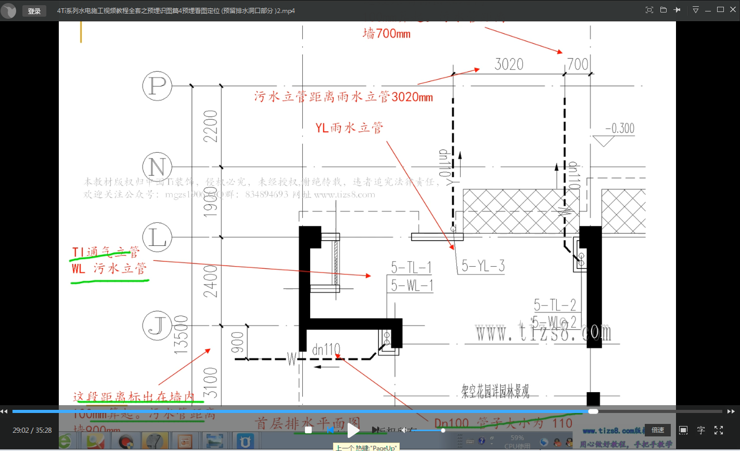740x451 pixels.
Task: Open subtitle settings with 字 icon
Action: click(x=701, y=430)
